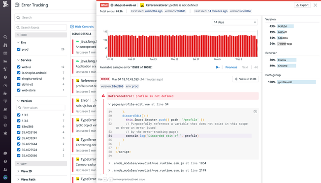The image size is (321, 183).
Task: Copy the code snippet with the copy icon
Action: (x=255, y=112)
